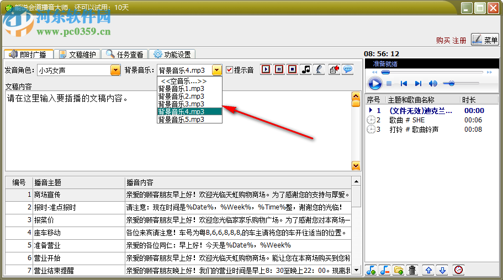Click the blue speech bubble icon
503x280 pixels.
click(348, 69)
